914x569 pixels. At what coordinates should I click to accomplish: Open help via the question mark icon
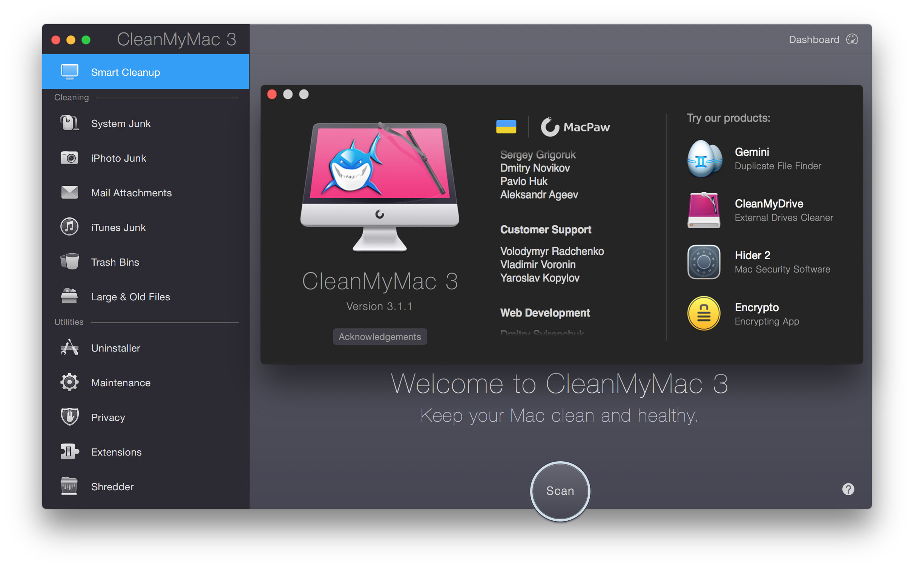(848, 489)
